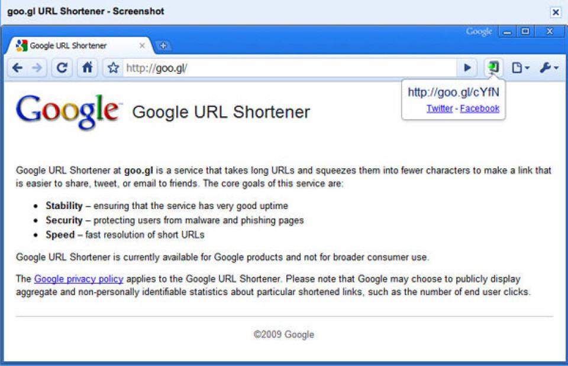Close the screenshot preview dialog

click(x=556, y=12)
